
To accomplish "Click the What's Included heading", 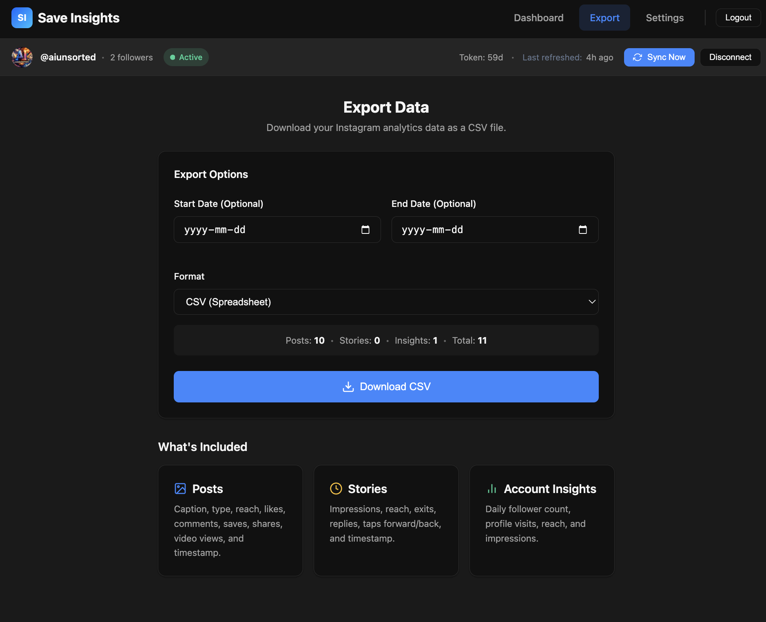I will (203, 447).
